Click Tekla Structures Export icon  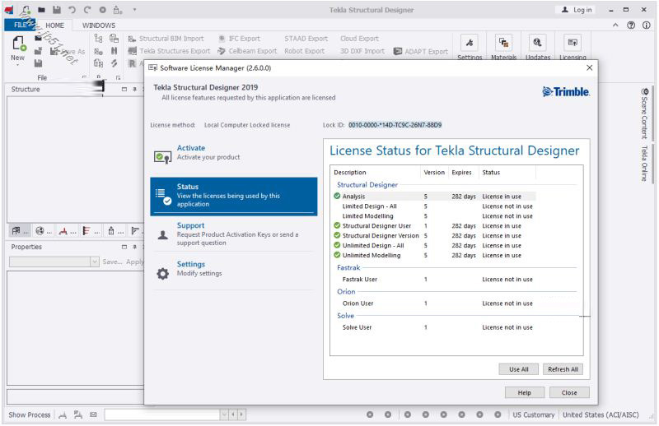click(x=132, y=51)
